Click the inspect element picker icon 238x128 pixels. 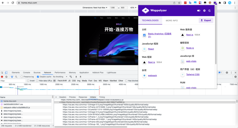[x=2, y=73]
